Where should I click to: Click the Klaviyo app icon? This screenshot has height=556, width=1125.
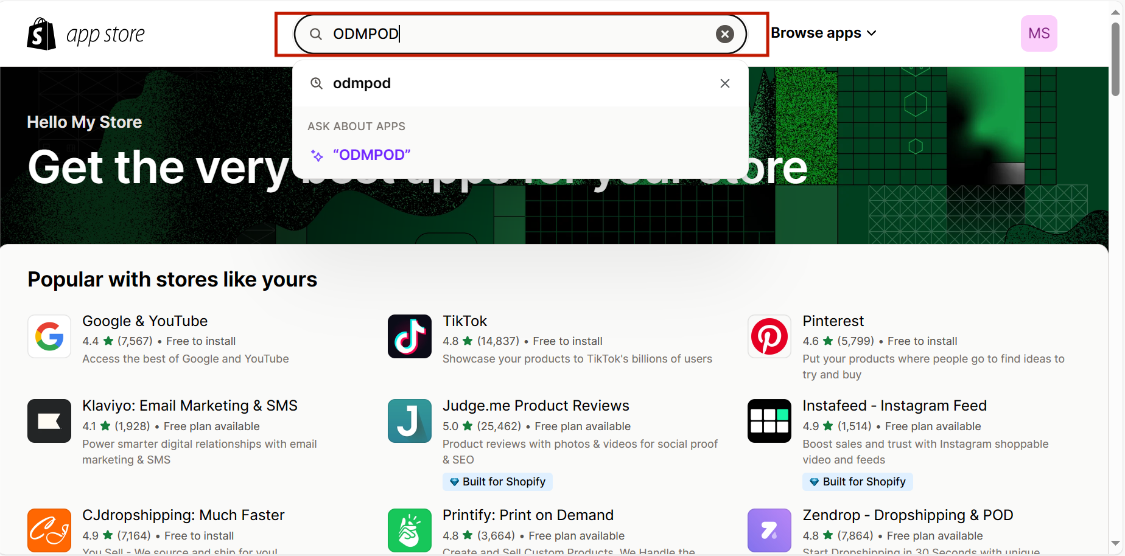tap(49, 421)
